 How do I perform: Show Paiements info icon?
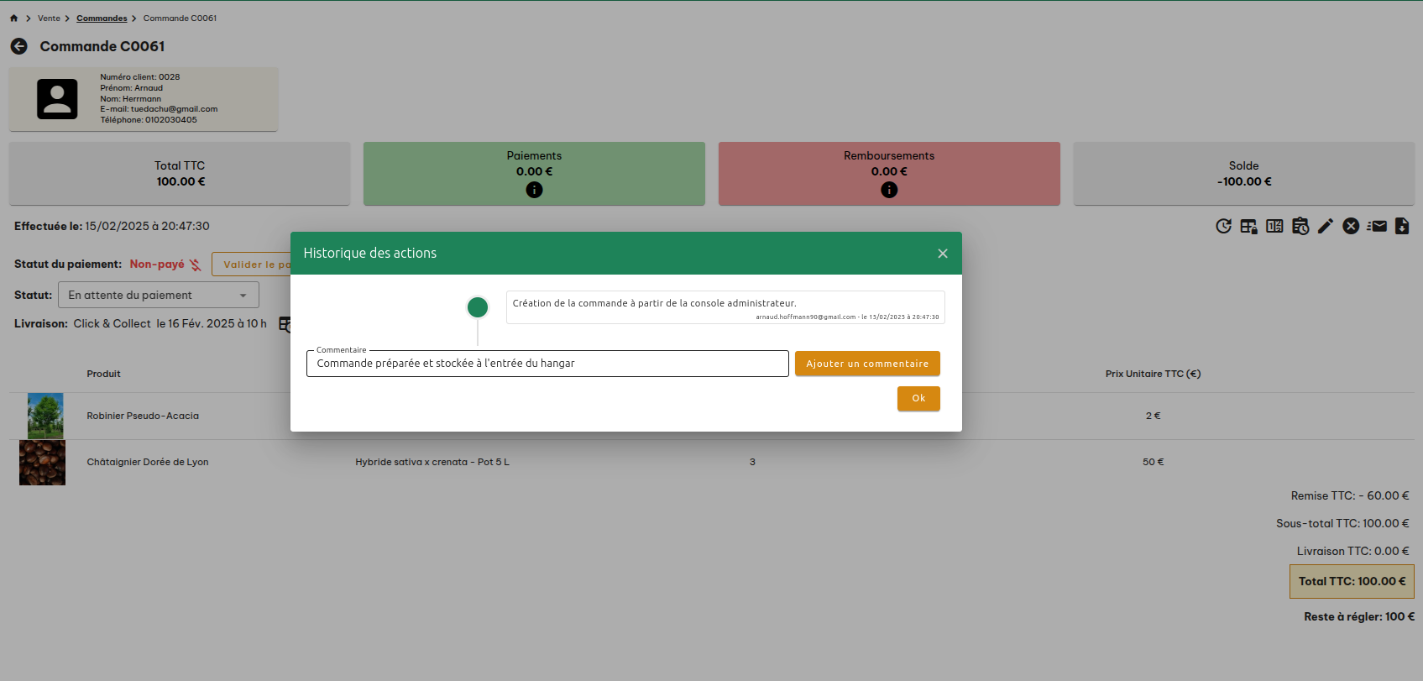point(534,190)
